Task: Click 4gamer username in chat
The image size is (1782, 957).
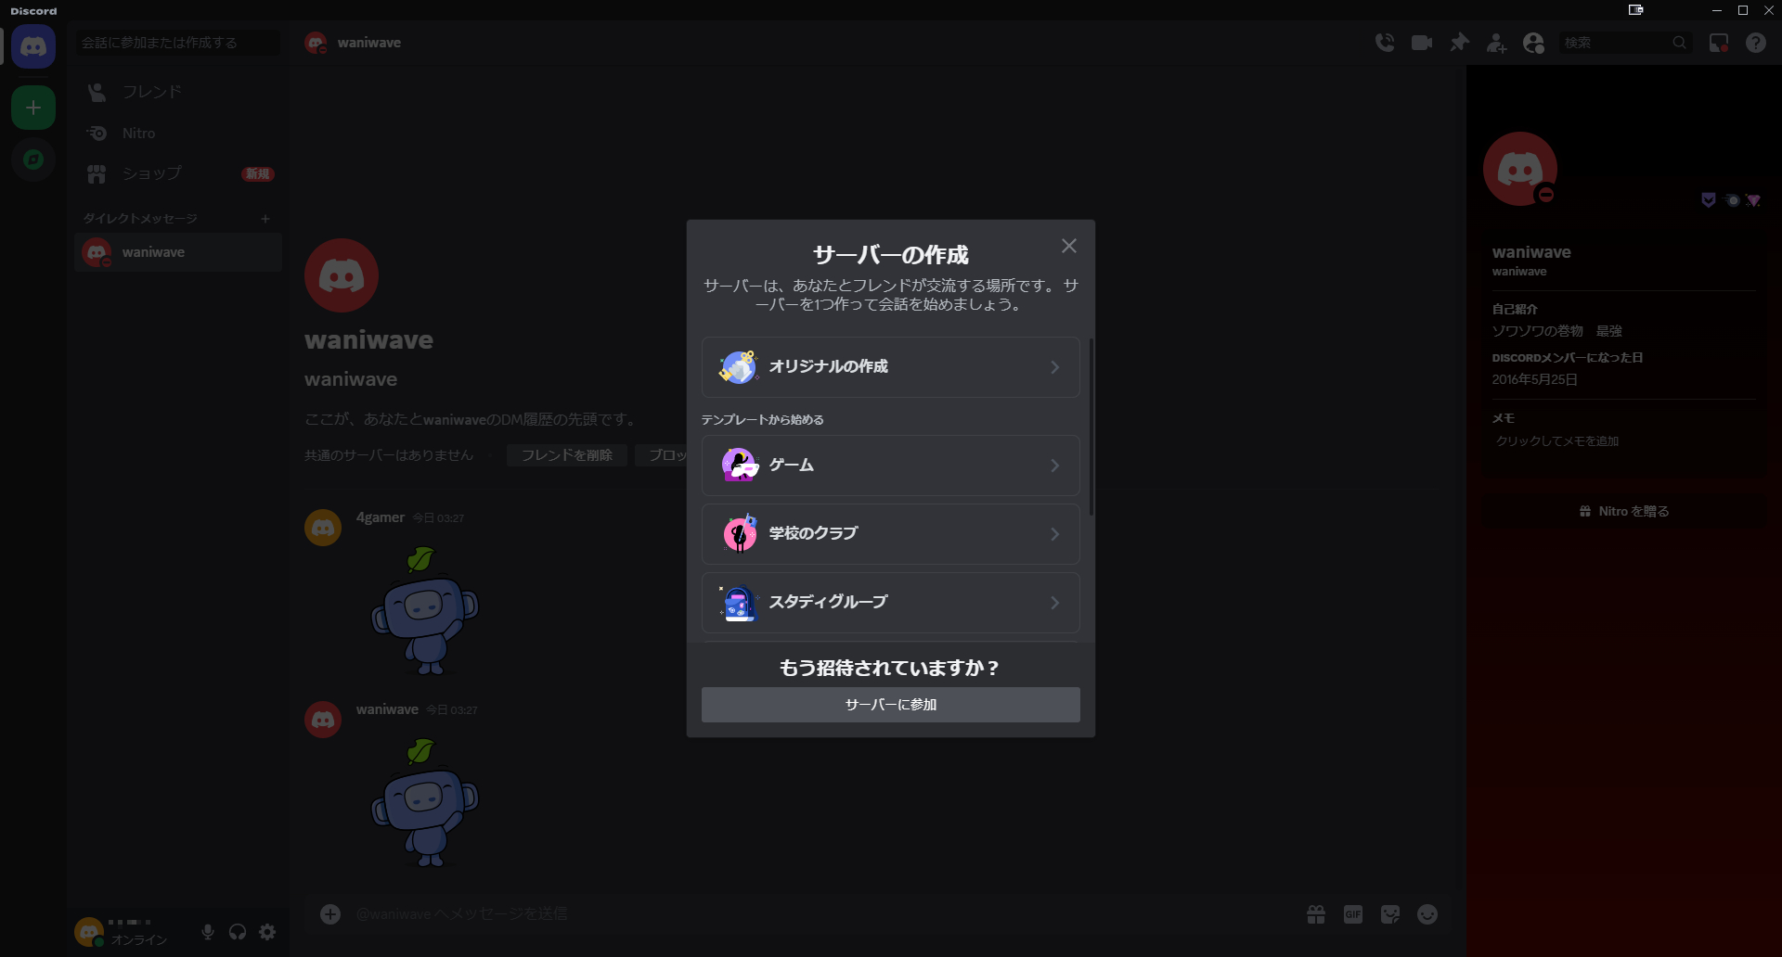Action: (x=381, y=517)
